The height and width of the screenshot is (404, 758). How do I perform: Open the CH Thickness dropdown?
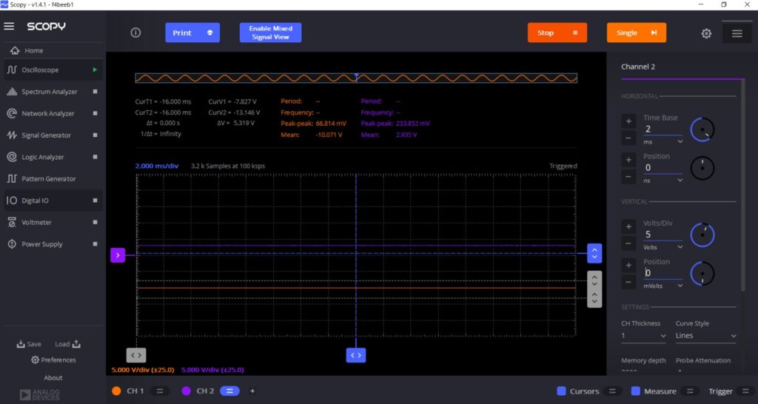point(643,336)
